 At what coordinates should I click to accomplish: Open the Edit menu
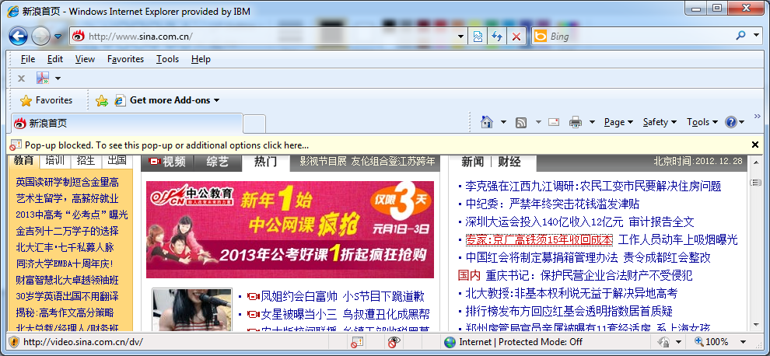55,59
